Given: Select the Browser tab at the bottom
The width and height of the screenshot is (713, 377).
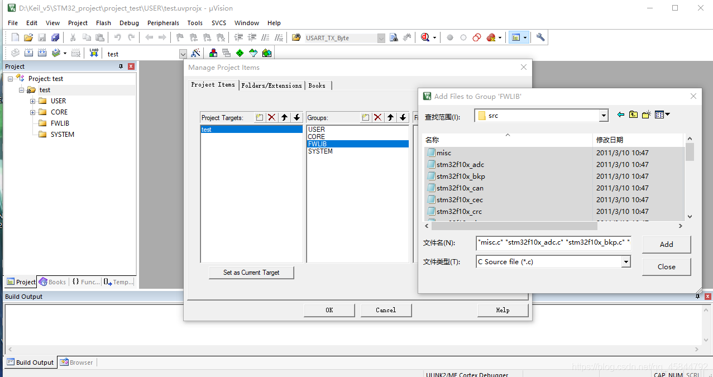Looking at the screenshot, I should point(77,362).
